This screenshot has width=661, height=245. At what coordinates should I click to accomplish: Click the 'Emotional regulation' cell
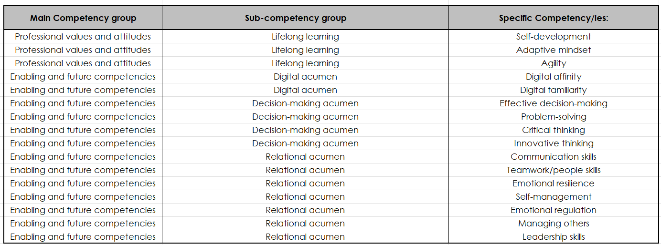[553, 210]
